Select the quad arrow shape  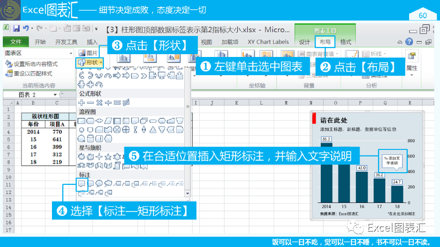coord(90,85)
